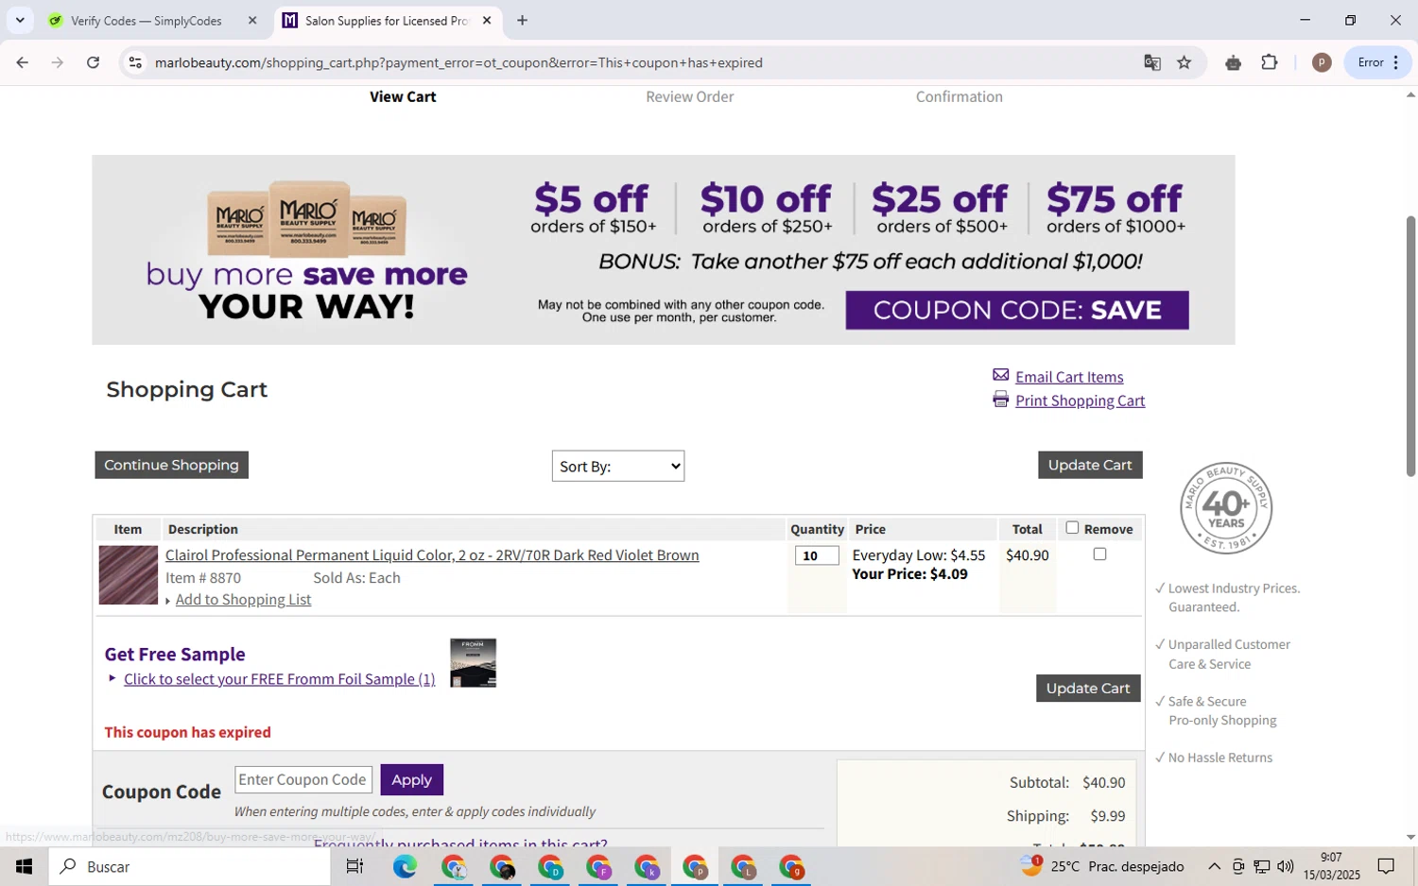
Task: Click the Enter Coupon Code field
Action: 303,779
